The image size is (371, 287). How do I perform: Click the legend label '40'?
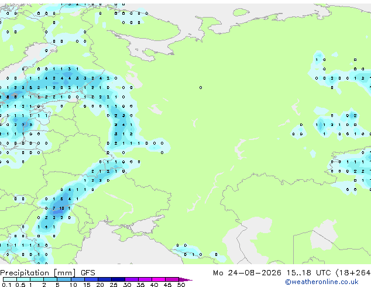coord(154,285)
